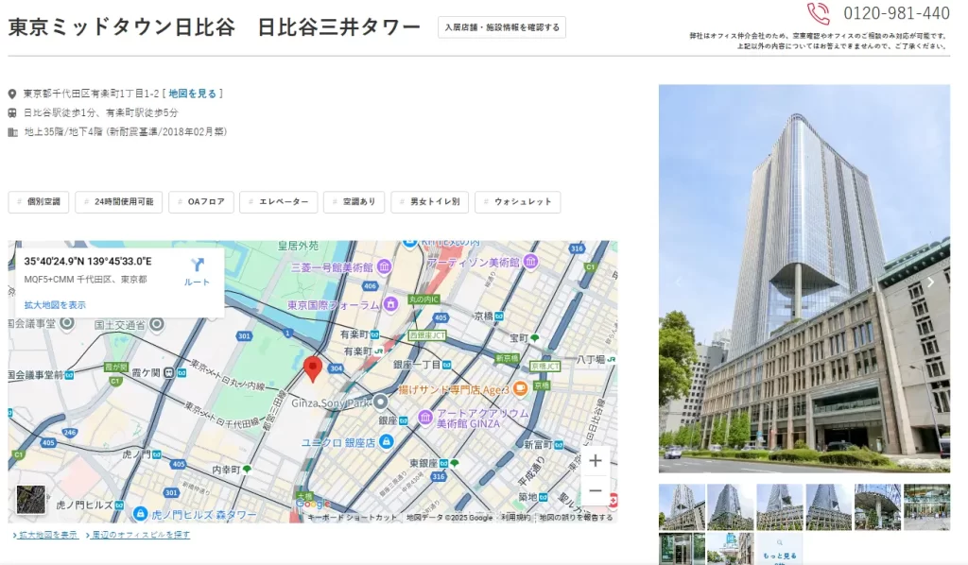Click the location pin icon before the address

tap(11, 93)
